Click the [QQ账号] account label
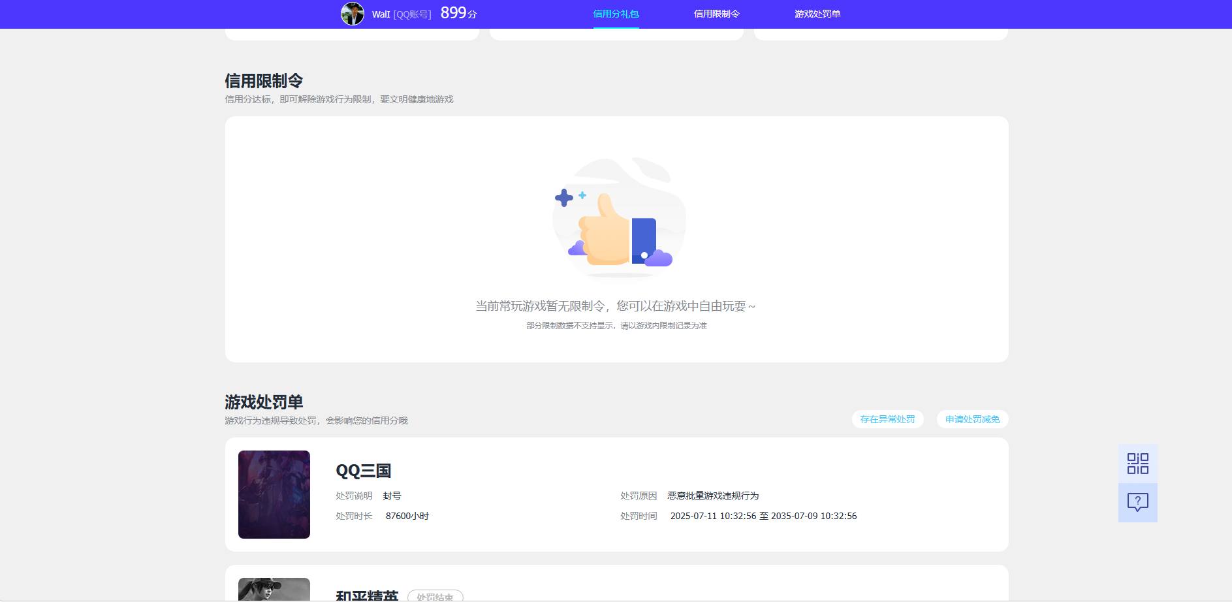This screenshot has height=602, width=1232. click(x=412, y=14)
